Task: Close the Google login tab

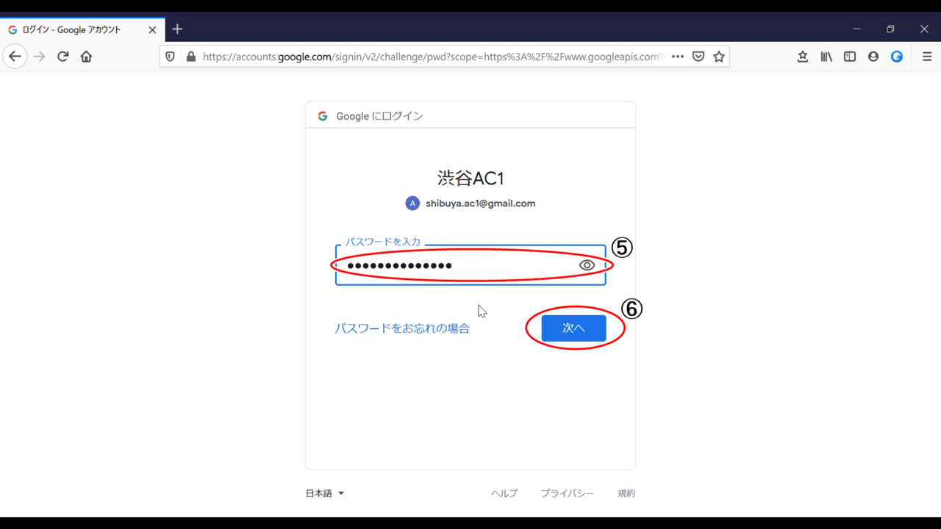Action: point(152,30)
